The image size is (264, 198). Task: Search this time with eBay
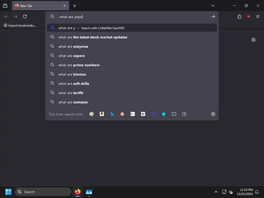click(x=133, y=114)
